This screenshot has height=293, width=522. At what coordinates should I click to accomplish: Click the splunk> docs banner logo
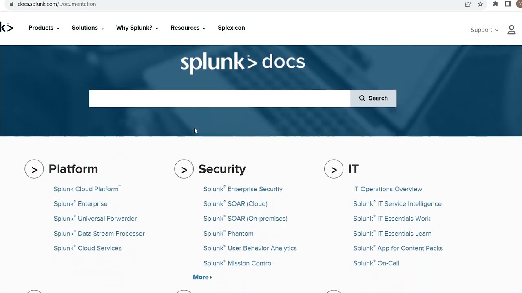[243, 63]
